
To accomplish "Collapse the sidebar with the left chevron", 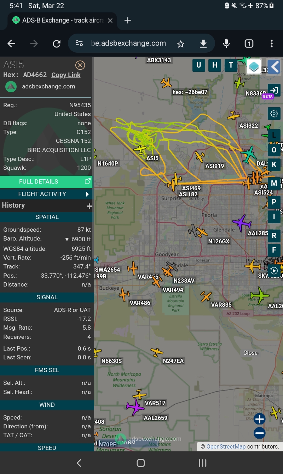I will click(x=274, y=67).
